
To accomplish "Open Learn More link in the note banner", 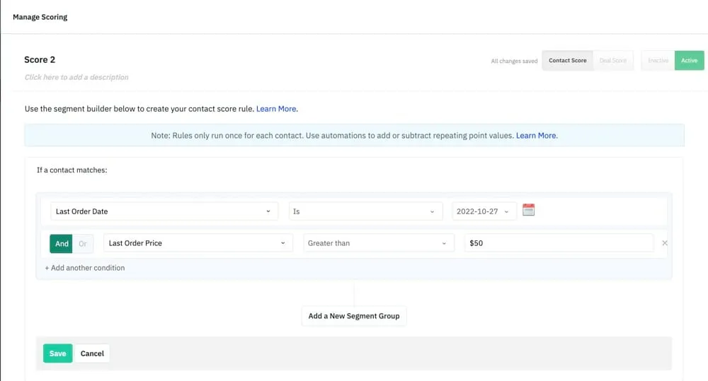I will tap(536, 135).
